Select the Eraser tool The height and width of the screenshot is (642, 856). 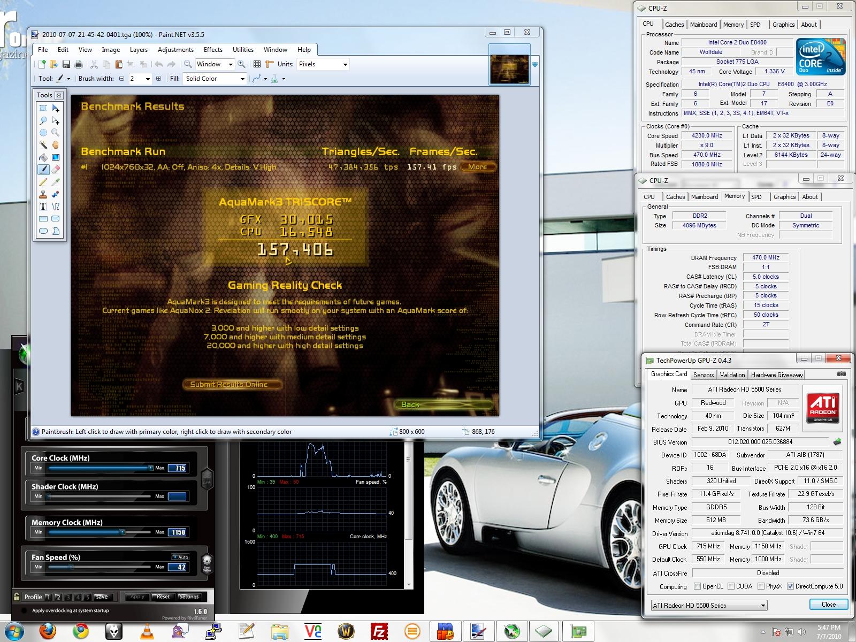click(x=56, y=170)
